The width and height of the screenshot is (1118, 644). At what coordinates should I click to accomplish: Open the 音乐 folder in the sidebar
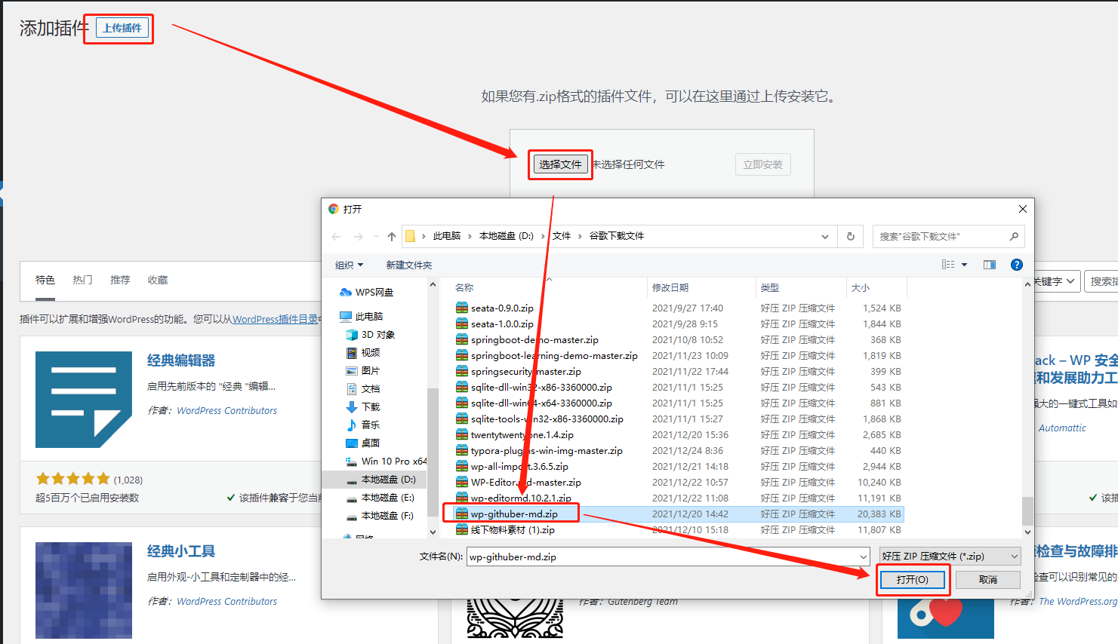[x=363, y=425]
